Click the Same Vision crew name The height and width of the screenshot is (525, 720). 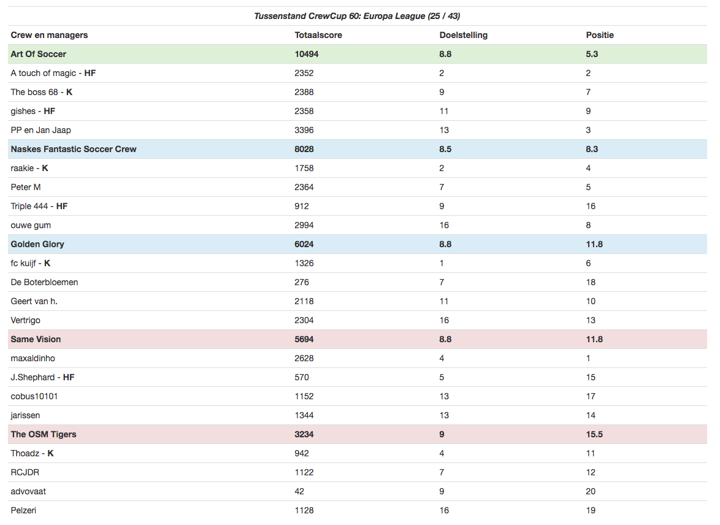coord(36,339)
